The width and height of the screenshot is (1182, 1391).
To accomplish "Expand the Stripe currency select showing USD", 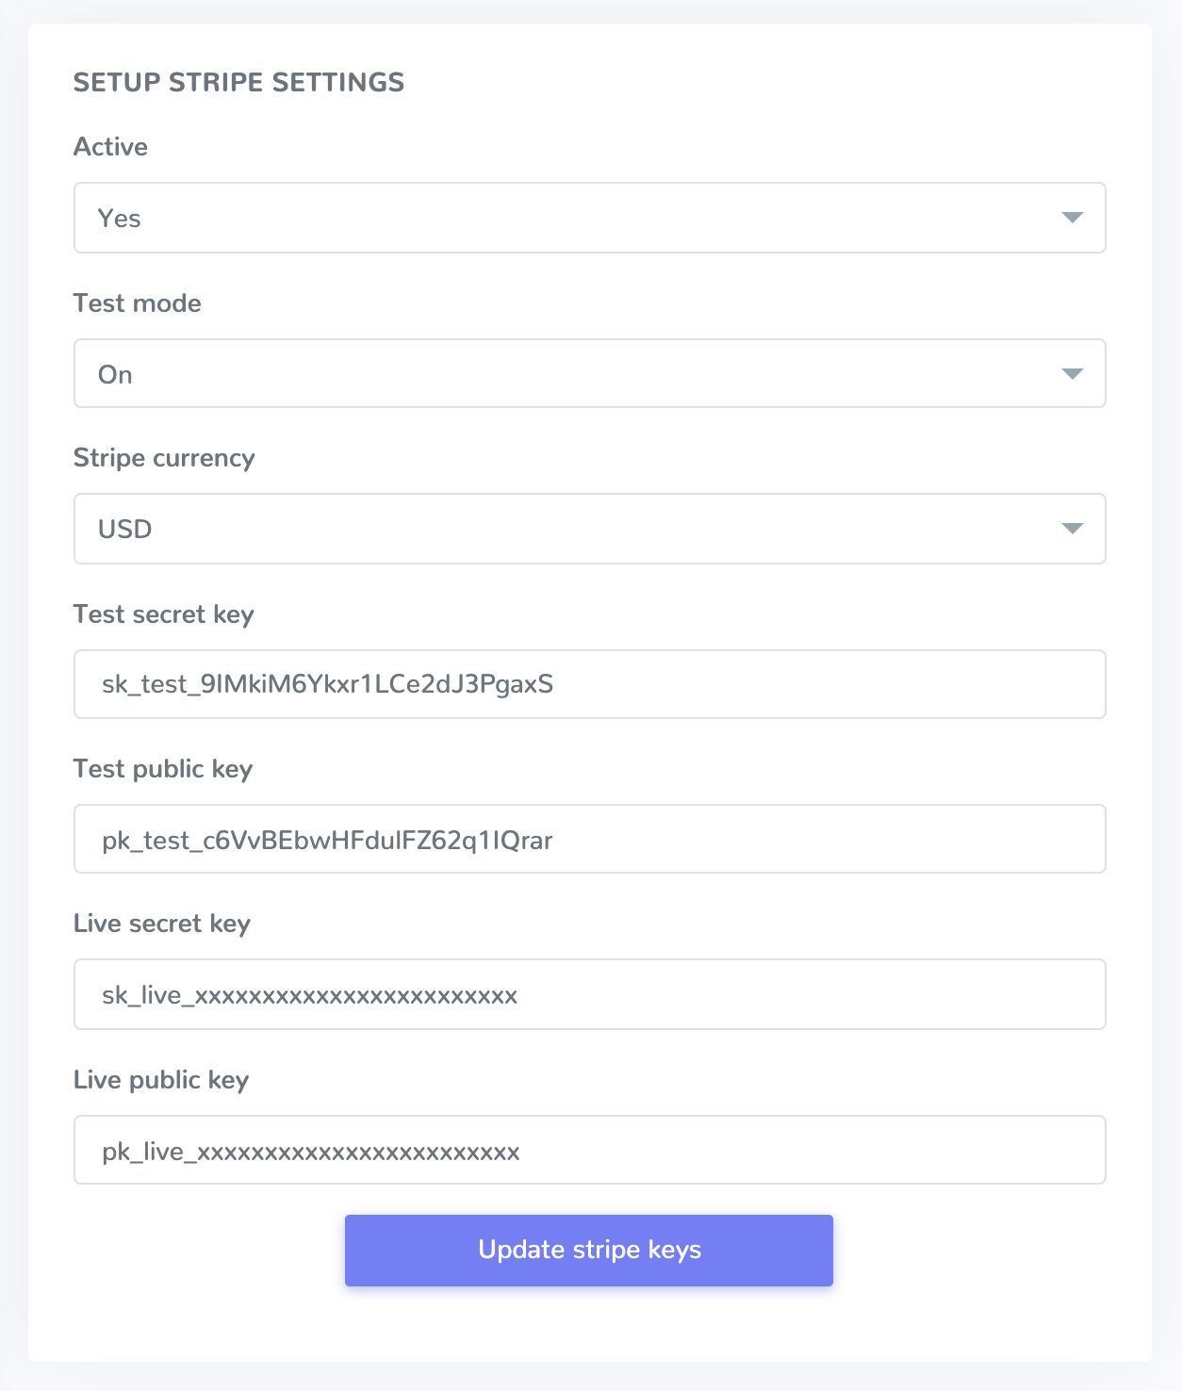I will pyautogui.click(x=566, y=529).
